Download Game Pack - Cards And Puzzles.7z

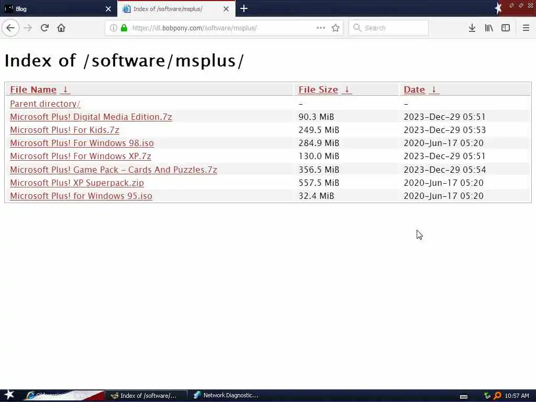[x=114, y=170]
